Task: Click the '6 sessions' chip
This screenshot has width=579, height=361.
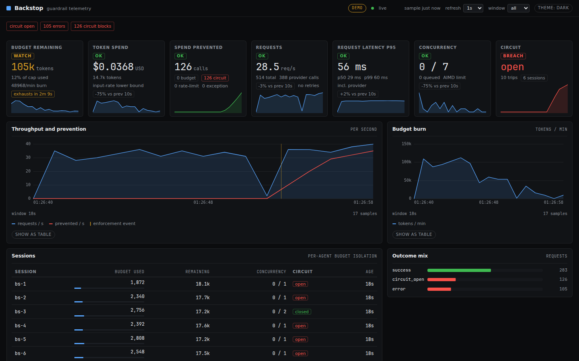Action: pyautogui.click(x=534, y=78)
